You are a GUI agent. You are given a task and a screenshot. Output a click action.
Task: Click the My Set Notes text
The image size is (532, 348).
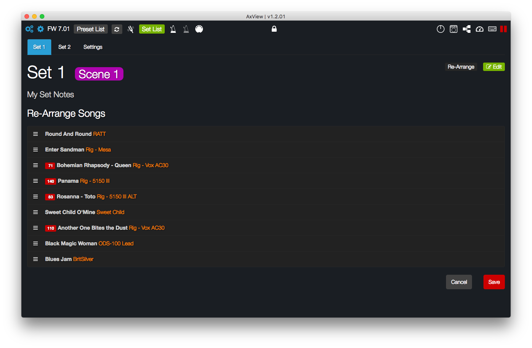point(50,95)
